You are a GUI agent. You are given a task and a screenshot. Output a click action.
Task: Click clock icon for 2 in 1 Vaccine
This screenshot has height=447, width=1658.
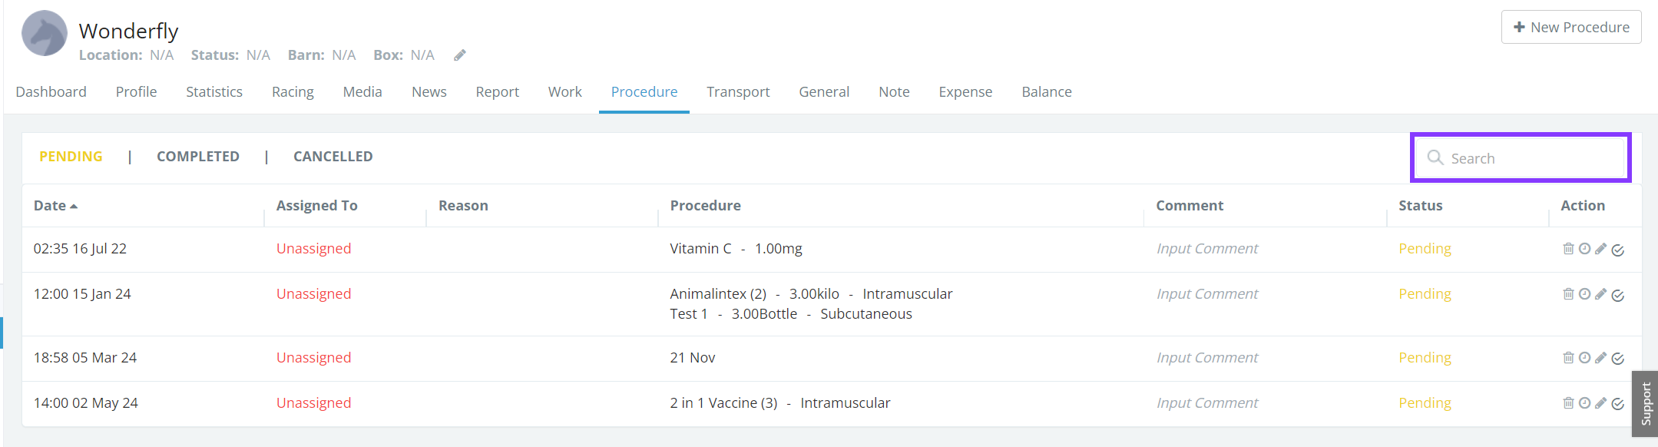click(x=1584, y=403)
